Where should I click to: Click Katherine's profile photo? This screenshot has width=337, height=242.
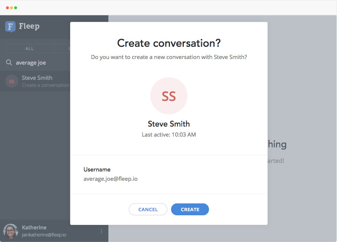click(x=10, y=231)
